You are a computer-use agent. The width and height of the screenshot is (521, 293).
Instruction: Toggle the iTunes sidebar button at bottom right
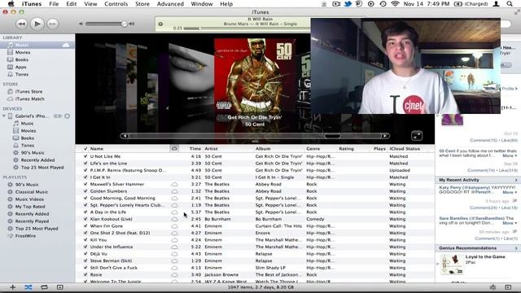pos(508,287)
